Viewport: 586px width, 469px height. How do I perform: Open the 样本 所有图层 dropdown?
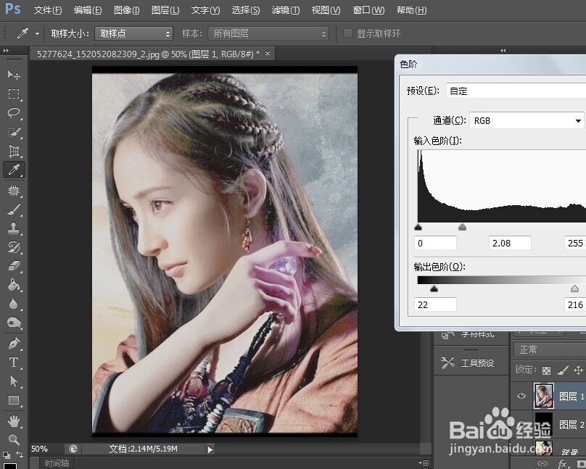268,33
